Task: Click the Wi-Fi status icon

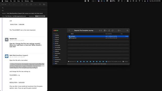Action: pos(139,1)
